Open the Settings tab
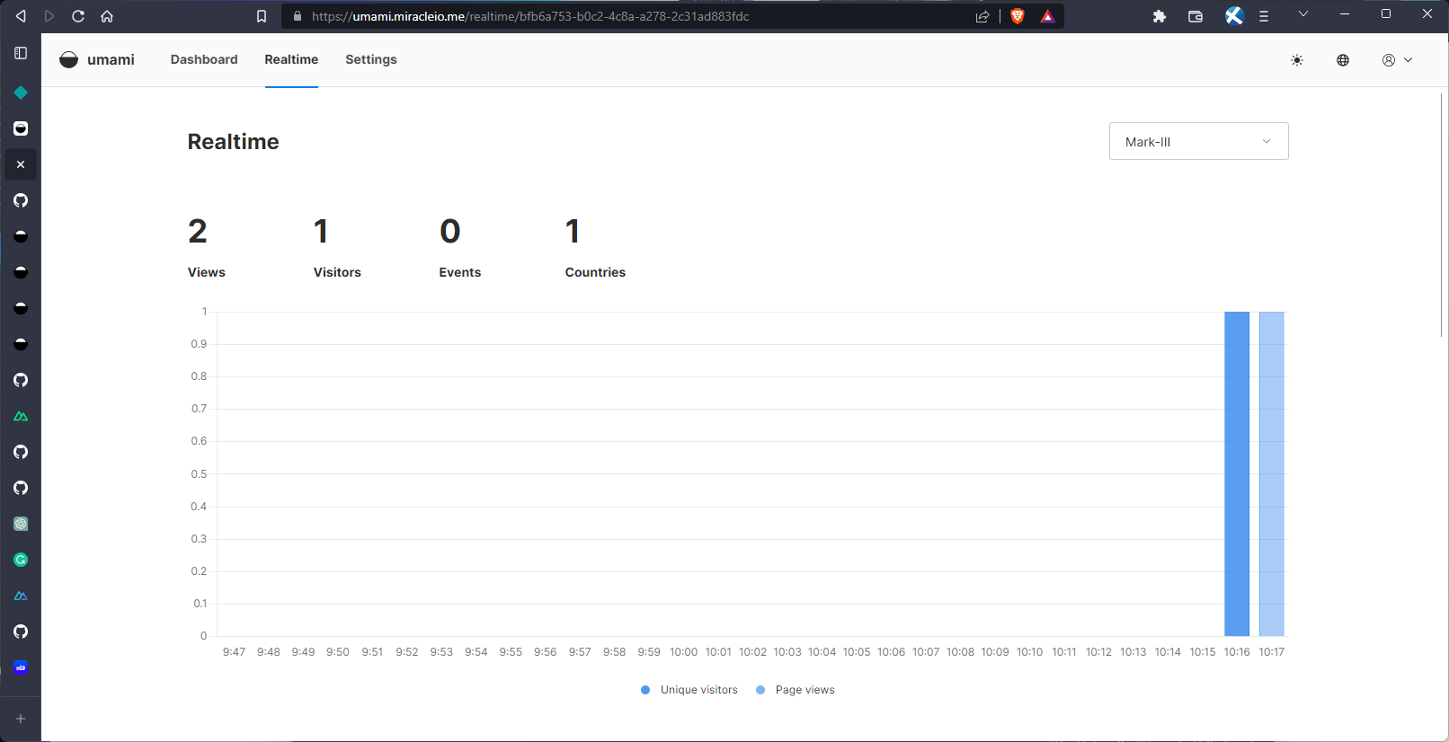The image size is (1449, 742). [370, 59]
